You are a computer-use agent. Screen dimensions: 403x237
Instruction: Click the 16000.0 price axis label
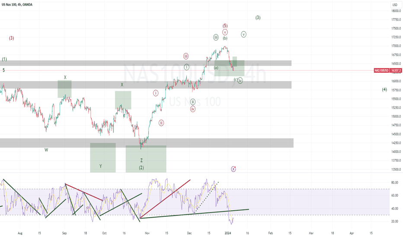click(x=396, y=81)
